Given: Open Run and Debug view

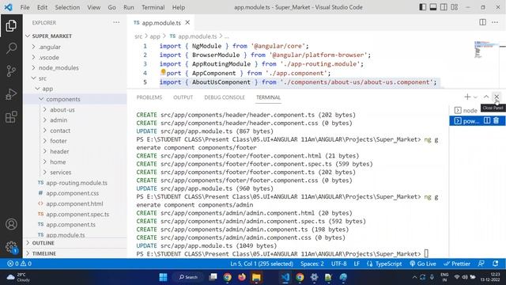Looking at the screenshot, I should 11,94.
